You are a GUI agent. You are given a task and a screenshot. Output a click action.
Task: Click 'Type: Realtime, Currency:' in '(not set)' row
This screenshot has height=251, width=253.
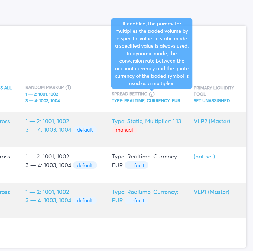[x=145, y=157]
